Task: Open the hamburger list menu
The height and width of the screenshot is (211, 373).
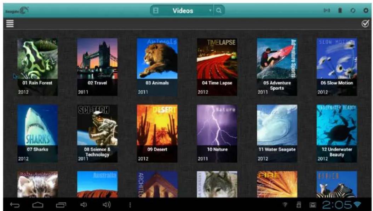Action: 10,24
